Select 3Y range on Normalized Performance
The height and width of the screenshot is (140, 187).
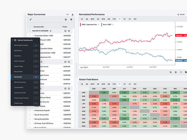coord(124,19)
